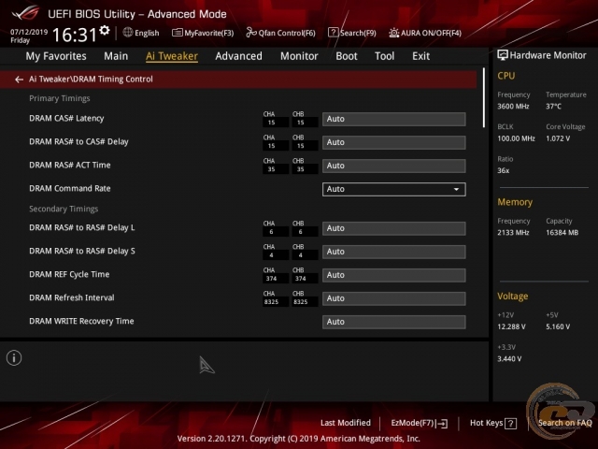Click the CPU frequency 3600 MHz value
The width and height of the screenshot is (598, 449).
[x=513, y=107]
